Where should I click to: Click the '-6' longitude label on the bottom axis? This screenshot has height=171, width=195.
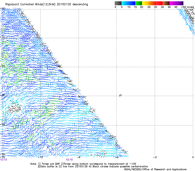click(x=117, y=157)
